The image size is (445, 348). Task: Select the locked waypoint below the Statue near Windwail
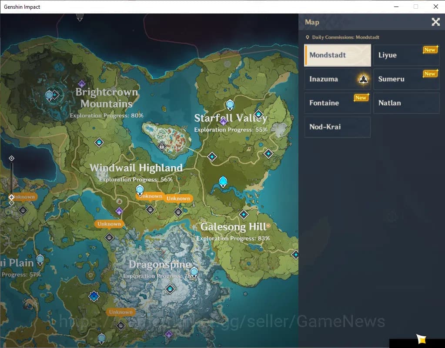coord(151,210)
